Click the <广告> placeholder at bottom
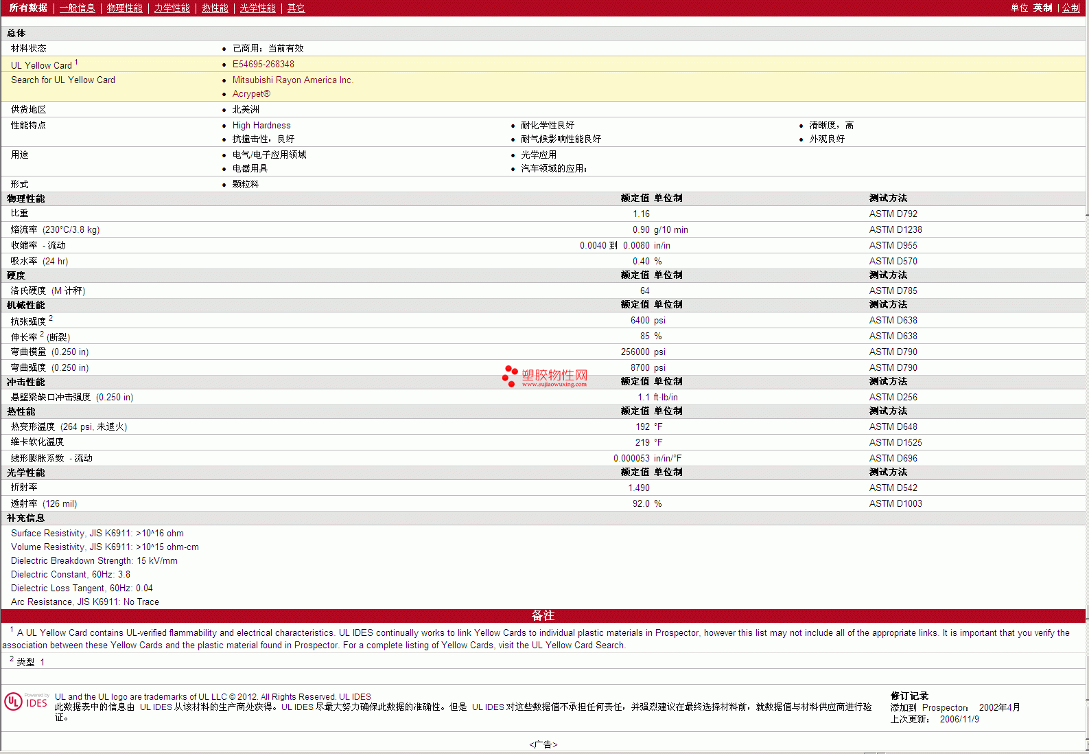The width and height of the screenshot is (1089, 754). click(x=543, y=744)
